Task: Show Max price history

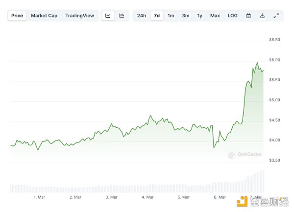Action: (x=215, y=16)
